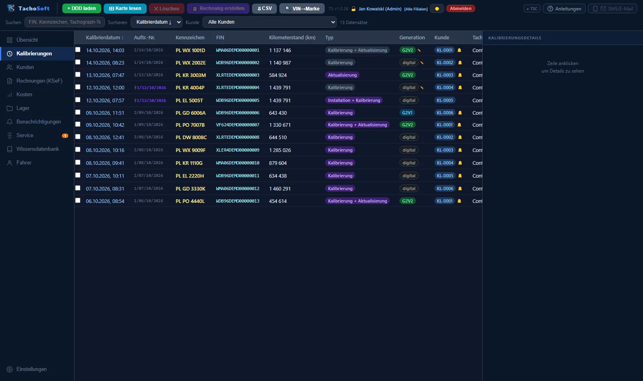
Task: Click the Karte lesen button
Action: coord(125,8)
